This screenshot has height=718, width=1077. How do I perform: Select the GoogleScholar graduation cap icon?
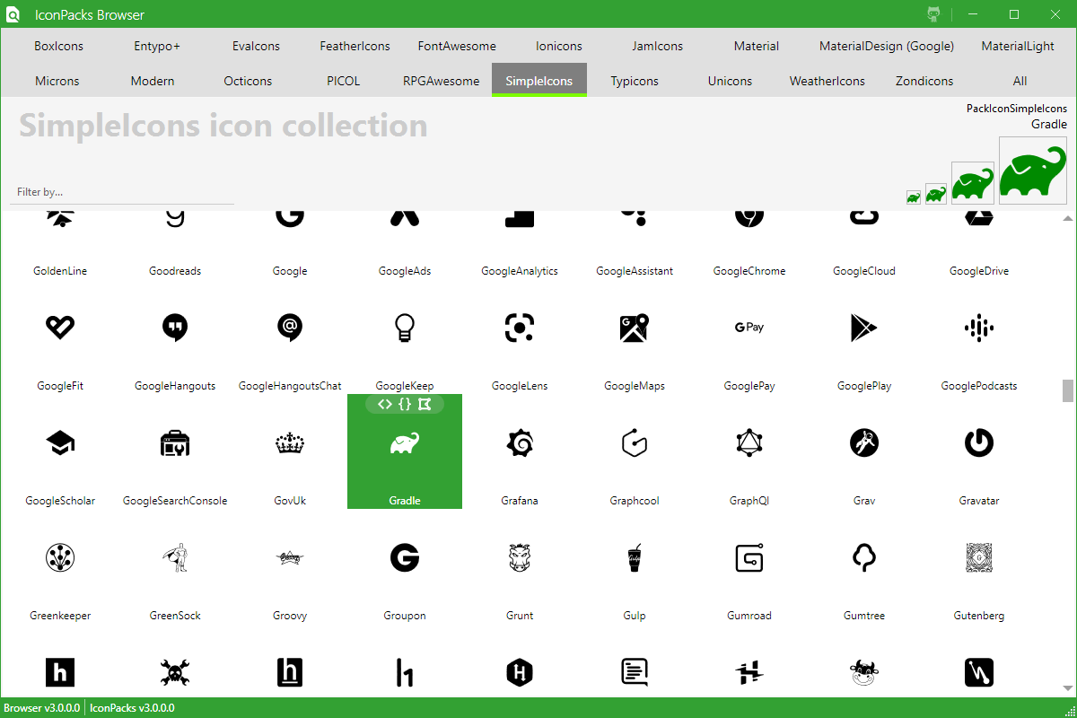[60, 443]
